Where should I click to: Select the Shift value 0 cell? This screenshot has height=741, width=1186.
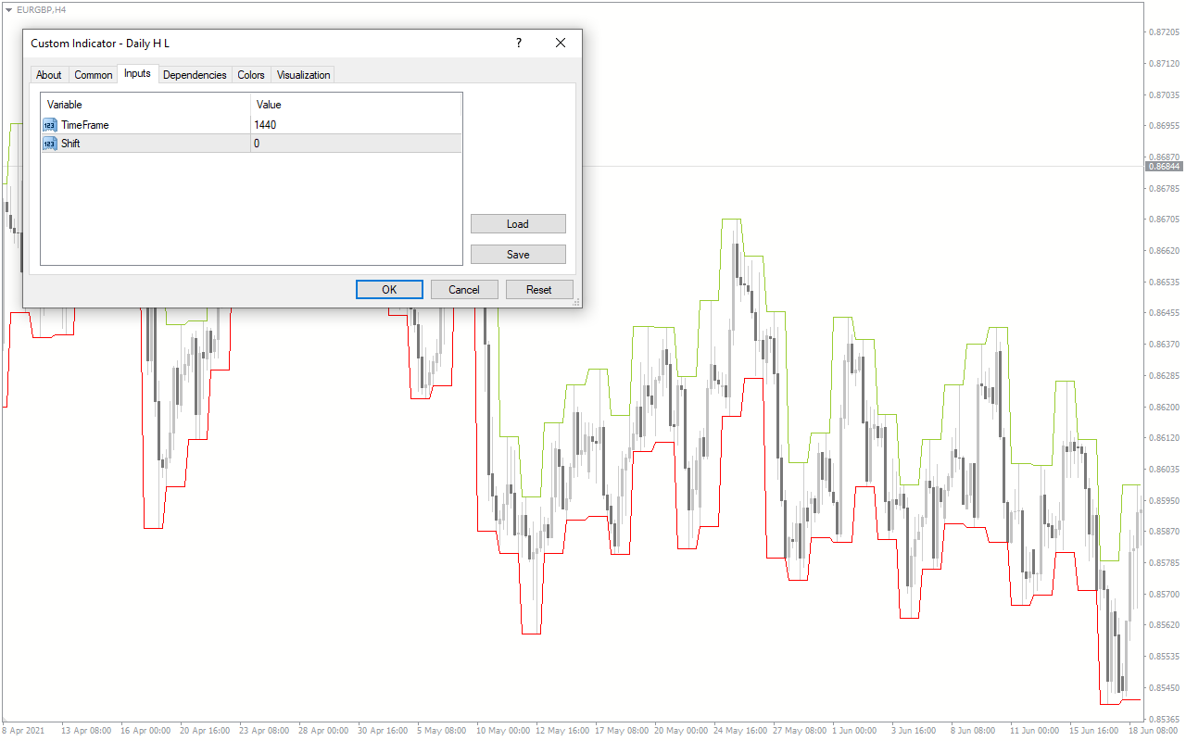pos(356,144)
